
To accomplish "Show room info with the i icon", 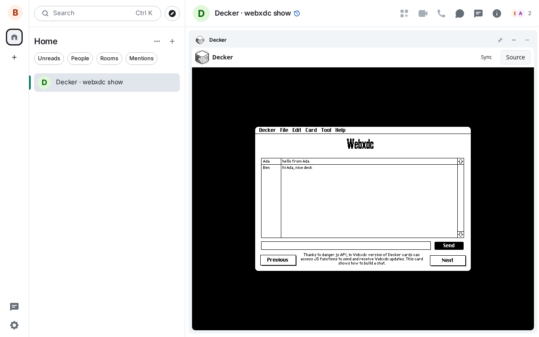I will pos(497,13).
